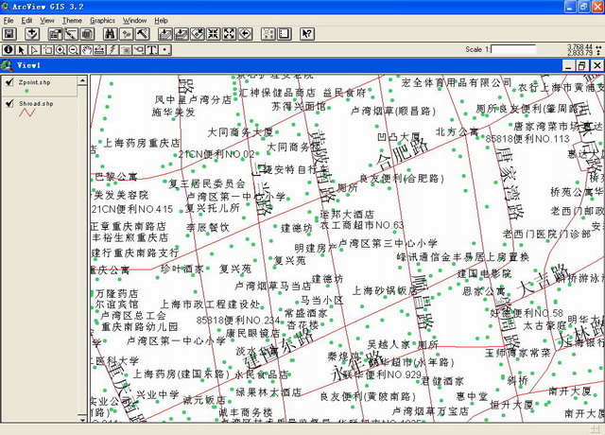Click the 大吉路 road label
The width and height of the screenshot is (605, 435).
pyautogui.click(x=544, y=282)
